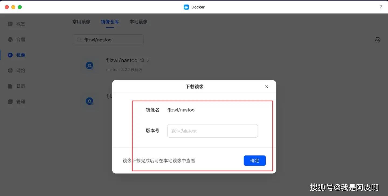
Task: Click the 确定 confirm download button
Action: 254,161
